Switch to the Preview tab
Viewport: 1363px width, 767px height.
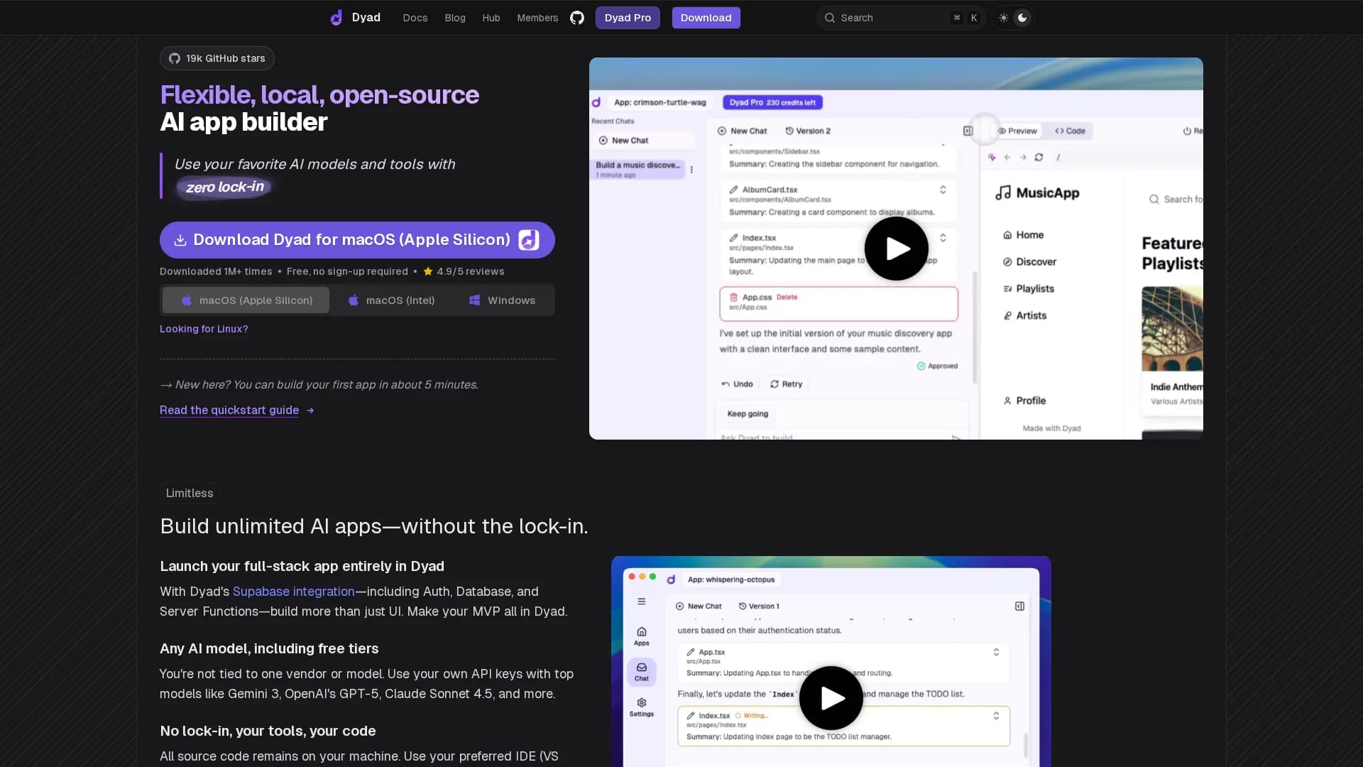(x=1017, y=131)
